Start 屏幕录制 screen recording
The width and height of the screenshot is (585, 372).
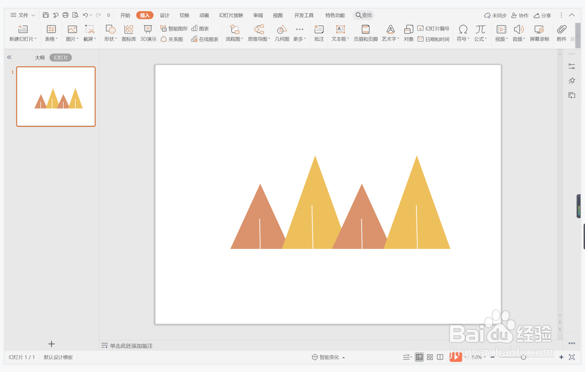pyautogui.click(x=539, y=33)
